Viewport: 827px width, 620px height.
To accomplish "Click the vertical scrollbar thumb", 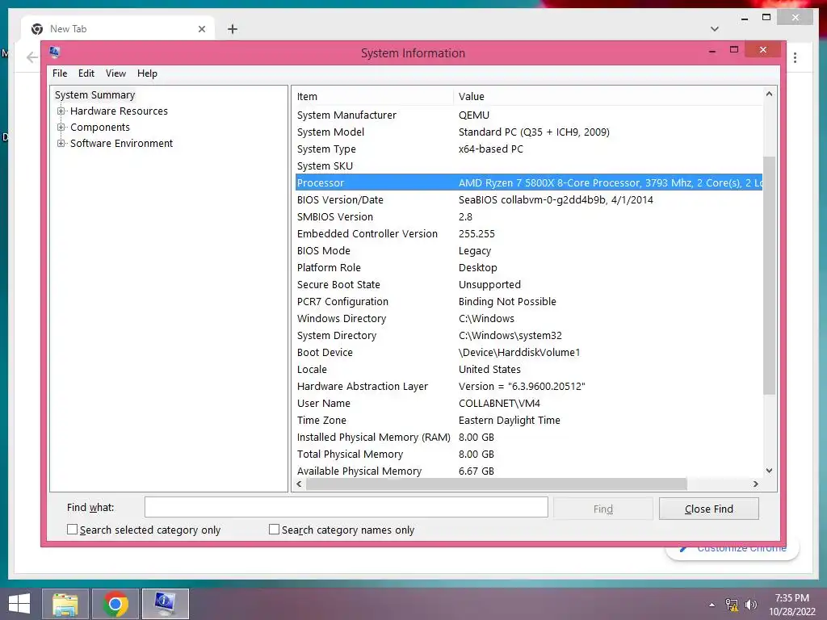I will coord(769,274).
